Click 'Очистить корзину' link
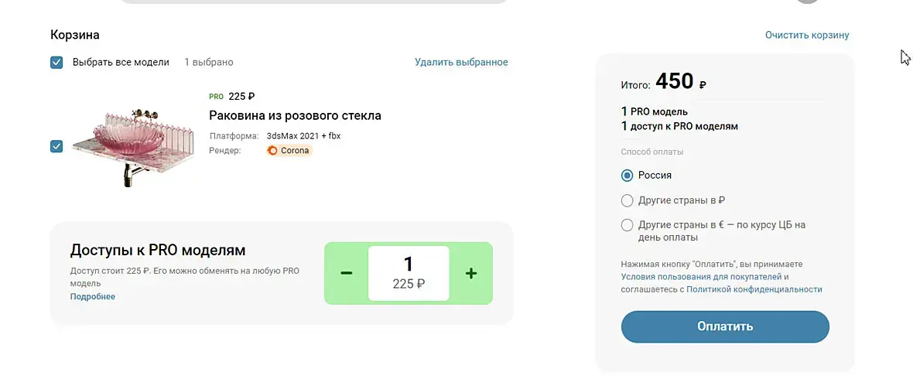 pyautogui.click(x=807, y=36)
